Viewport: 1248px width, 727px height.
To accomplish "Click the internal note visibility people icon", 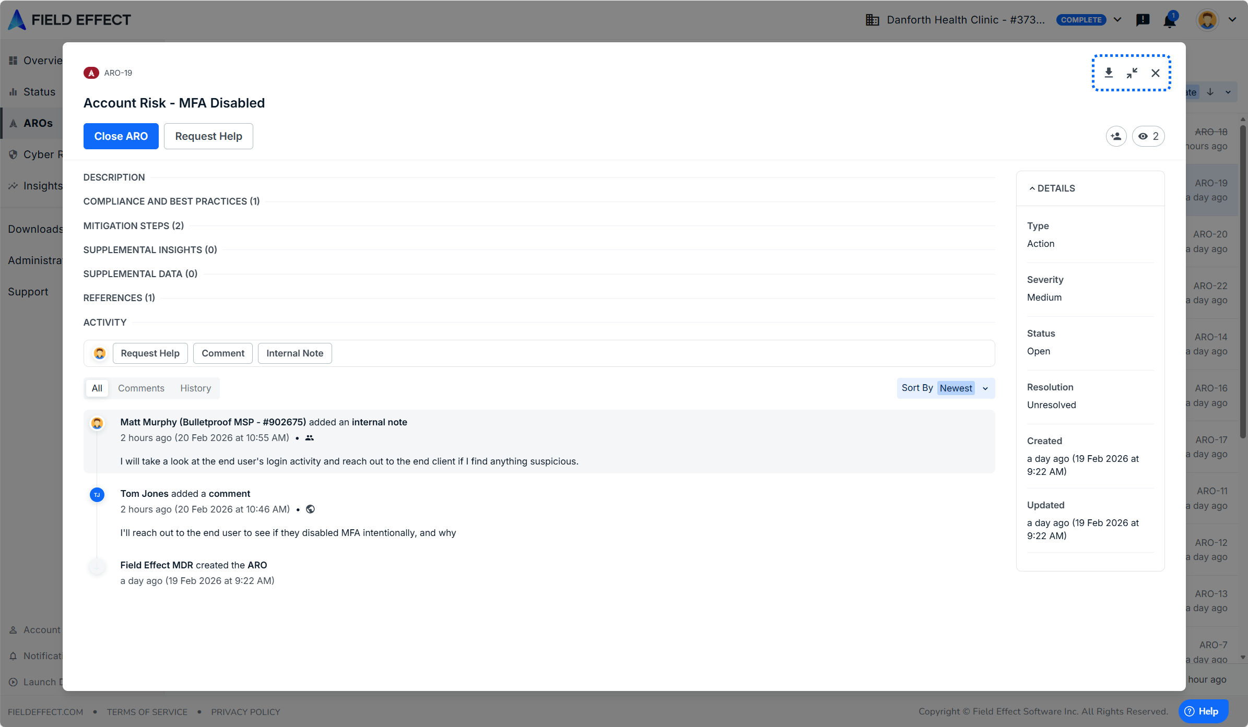I will click(x=310, y=438).
